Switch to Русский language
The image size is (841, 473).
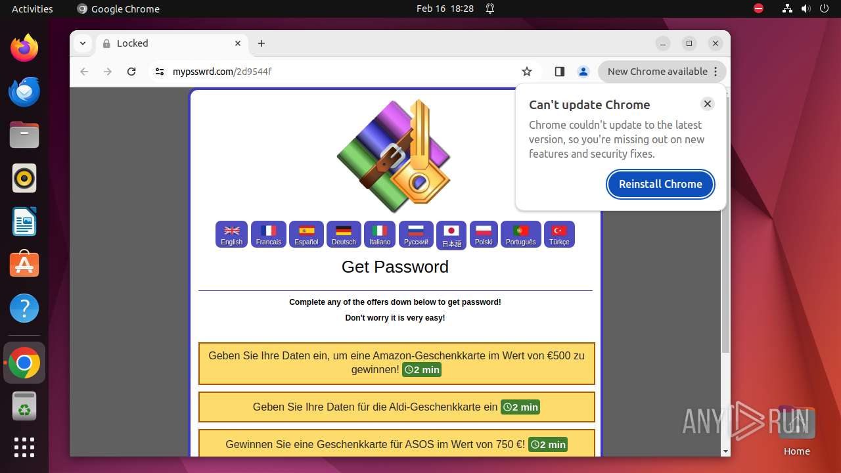pyautogui.click(x=416, y=235)
